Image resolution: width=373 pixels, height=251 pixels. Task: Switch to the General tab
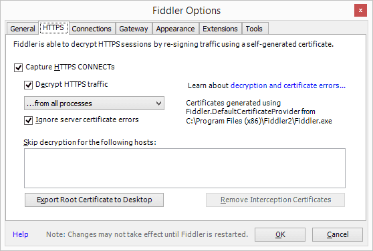point(22,29)
